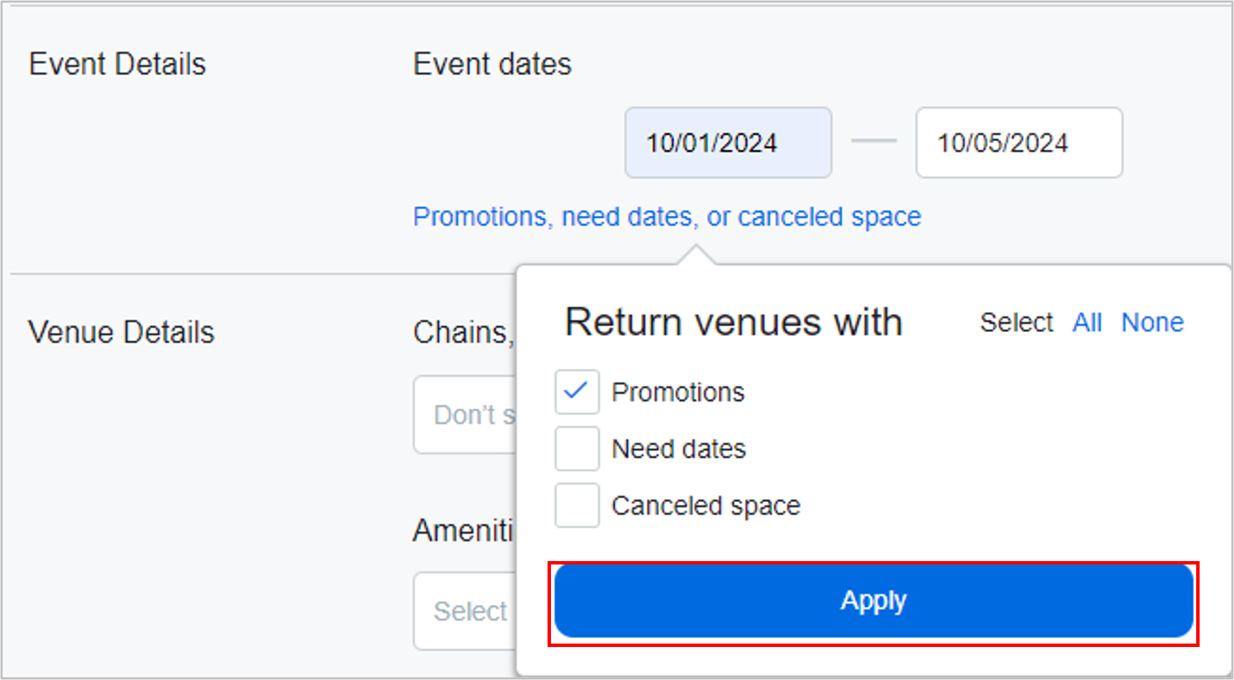The height and width of the screenshot is (680, 1234).
Task: Click the blue Apply button
Action: (x=873, y=601)
